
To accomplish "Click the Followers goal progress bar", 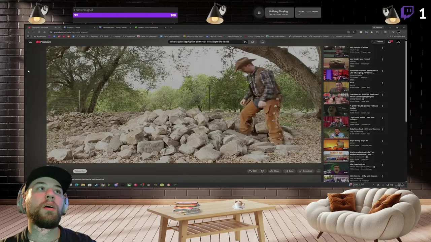I will tap(125, 15).
